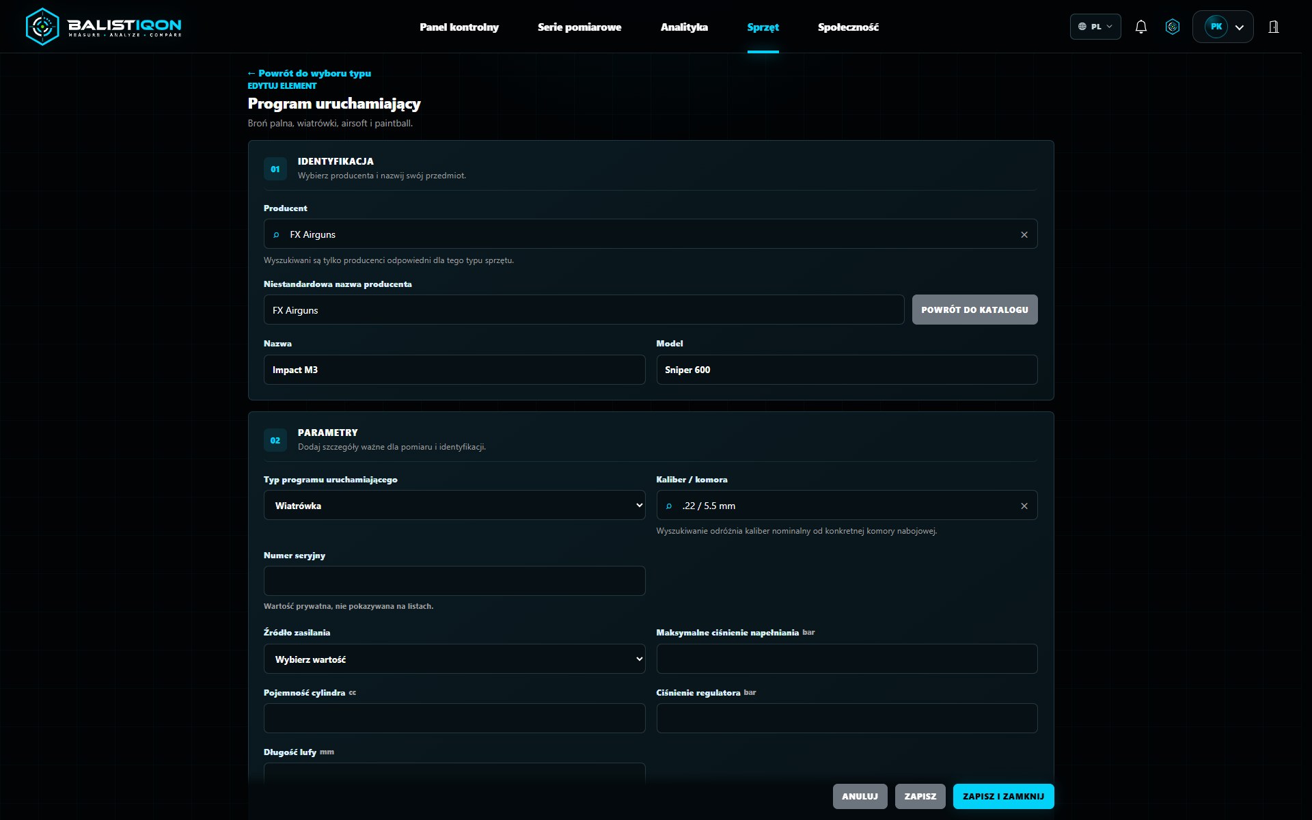
Task: Click hint Wyszukiwani są tylko producenci
Action: 389,260
